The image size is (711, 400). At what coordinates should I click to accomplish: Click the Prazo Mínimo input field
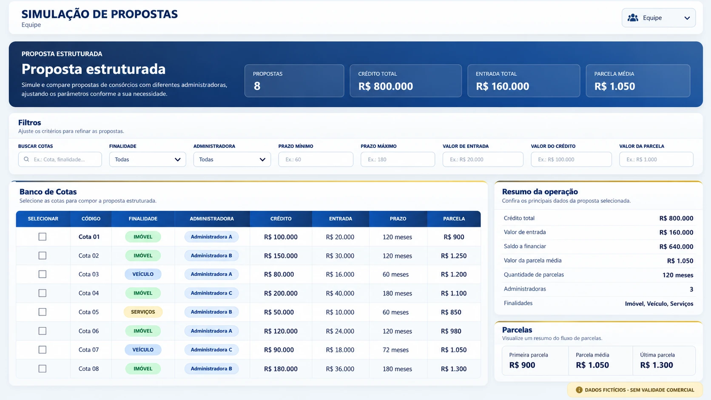click(x=316, y=159)
